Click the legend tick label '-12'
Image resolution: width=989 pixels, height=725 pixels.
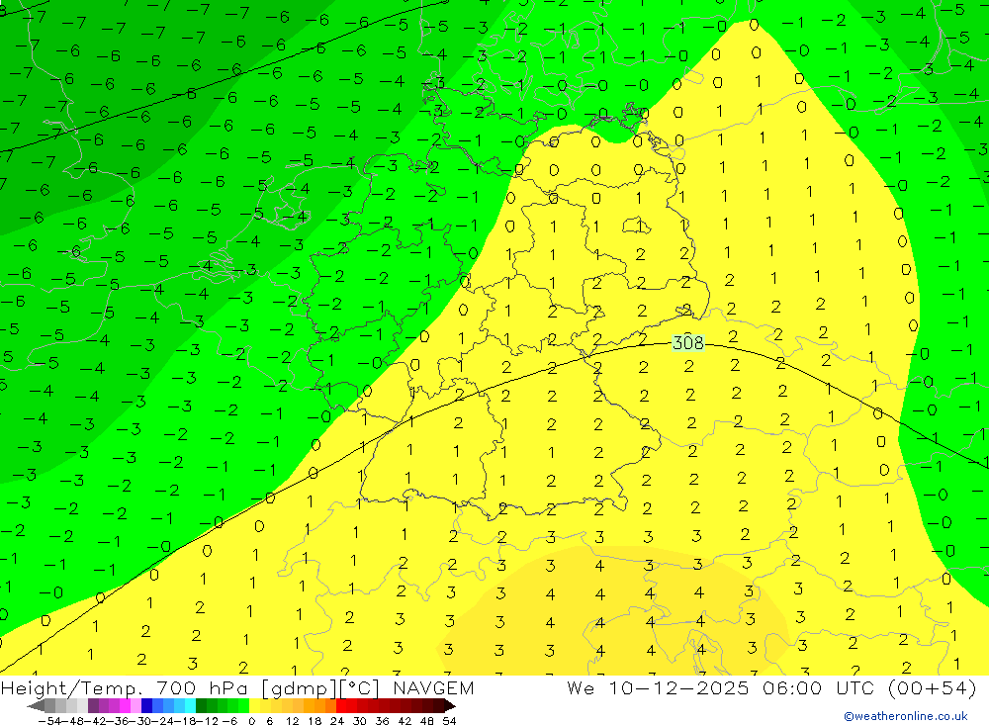click(x=207, y=721)
